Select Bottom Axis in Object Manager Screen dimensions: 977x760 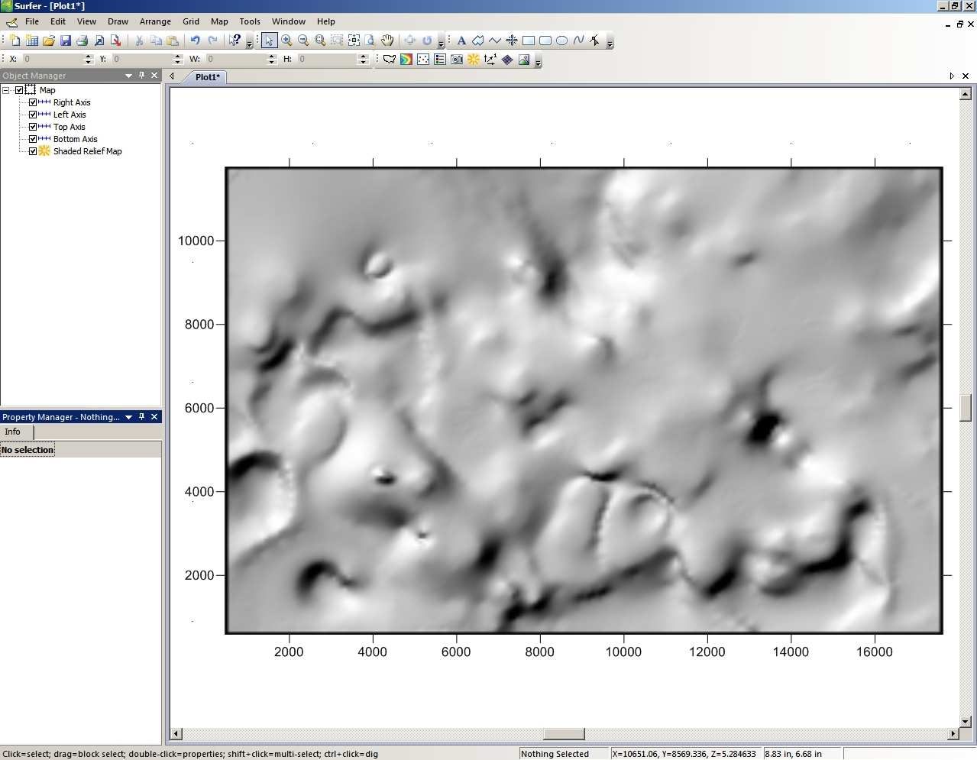76,139
